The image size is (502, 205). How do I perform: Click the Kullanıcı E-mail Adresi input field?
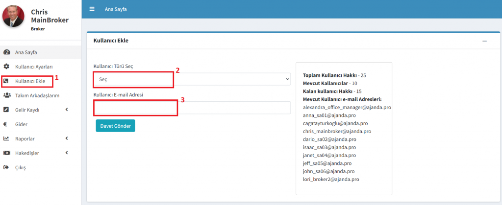click(192, 108)
